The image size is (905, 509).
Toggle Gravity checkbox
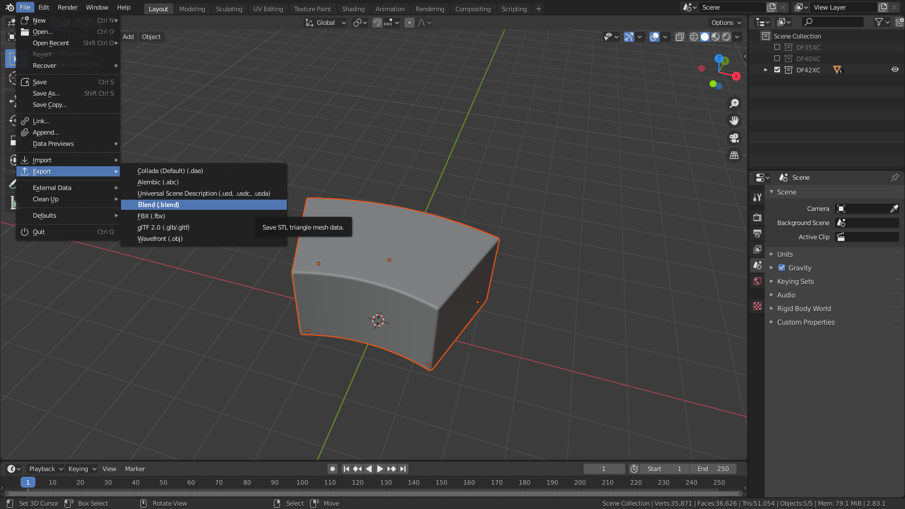[782, 268]
